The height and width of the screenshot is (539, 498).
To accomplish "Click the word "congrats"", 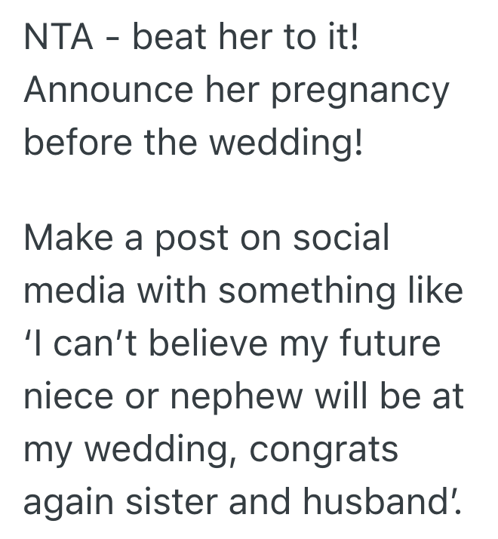I will tap(324, 451).
